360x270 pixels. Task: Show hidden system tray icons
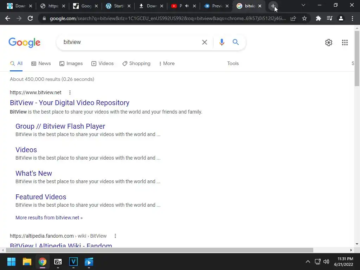point(308,262)
